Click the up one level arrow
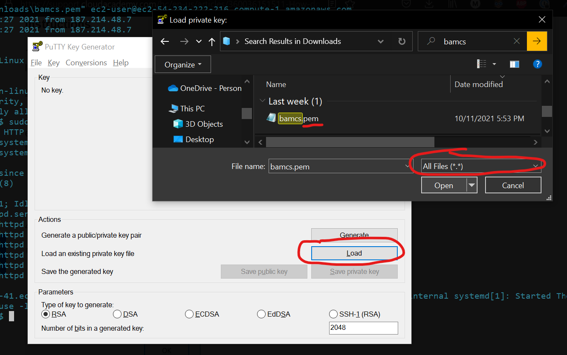 (x=211, y=41)
